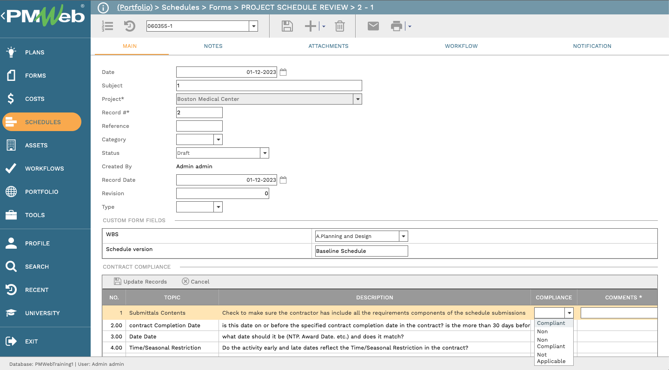
Task: Click into the Reference input field
Action: 199,126
